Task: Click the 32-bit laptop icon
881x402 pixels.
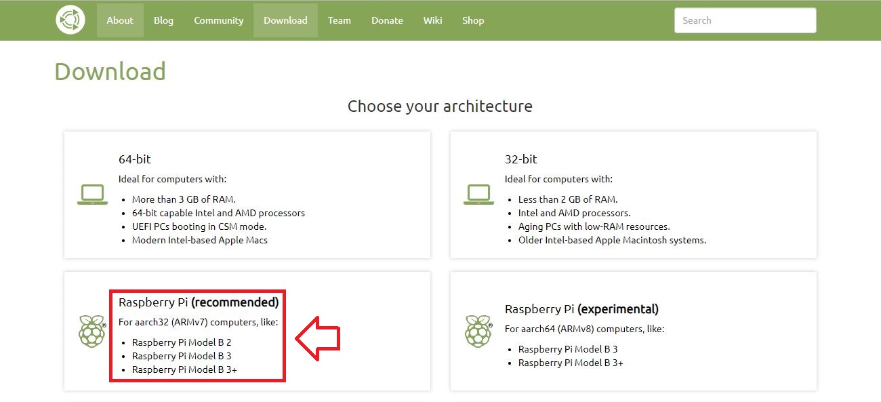Action: 478,195
